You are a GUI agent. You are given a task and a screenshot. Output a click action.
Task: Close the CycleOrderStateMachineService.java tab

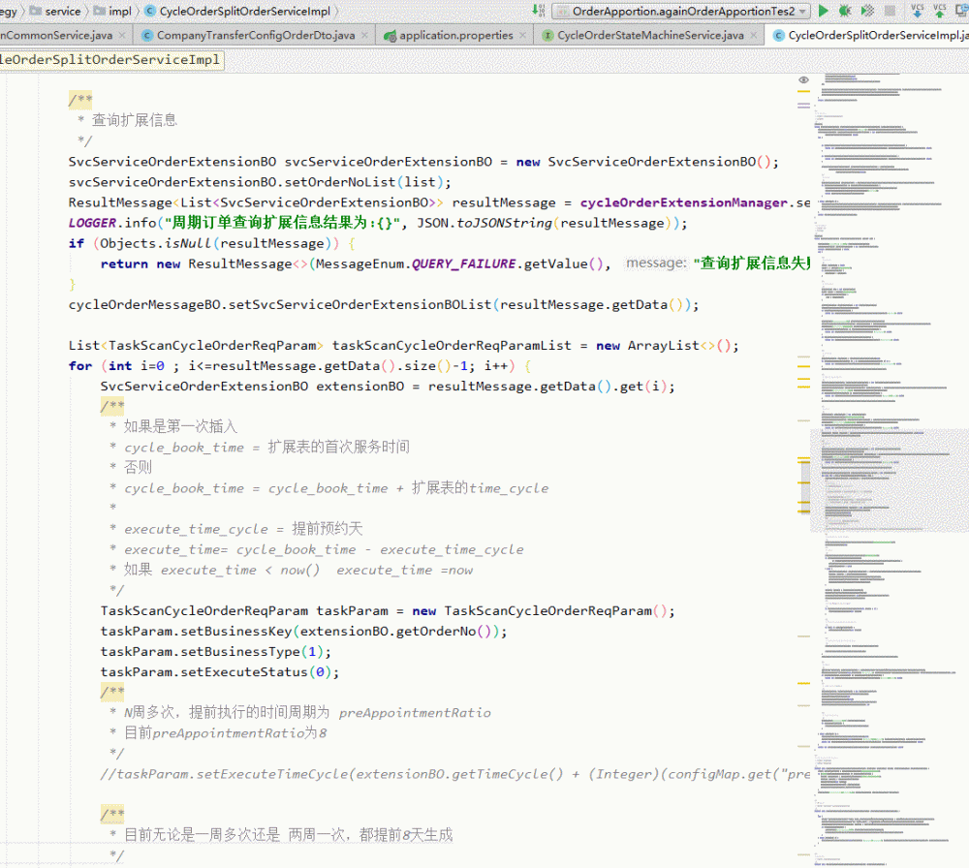(x=753, y=35)
